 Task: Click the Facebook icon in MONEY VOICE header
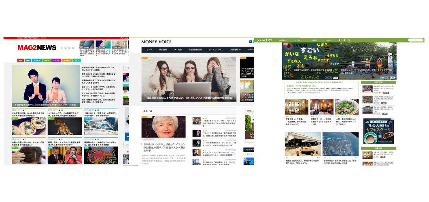coord(251,42)
